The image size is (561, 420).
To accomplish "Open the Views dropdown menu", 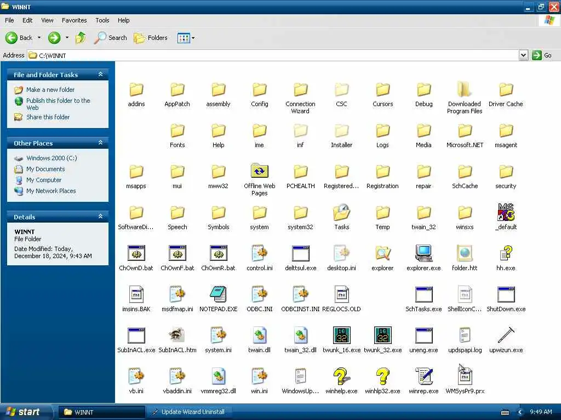I will coord(193,38).
